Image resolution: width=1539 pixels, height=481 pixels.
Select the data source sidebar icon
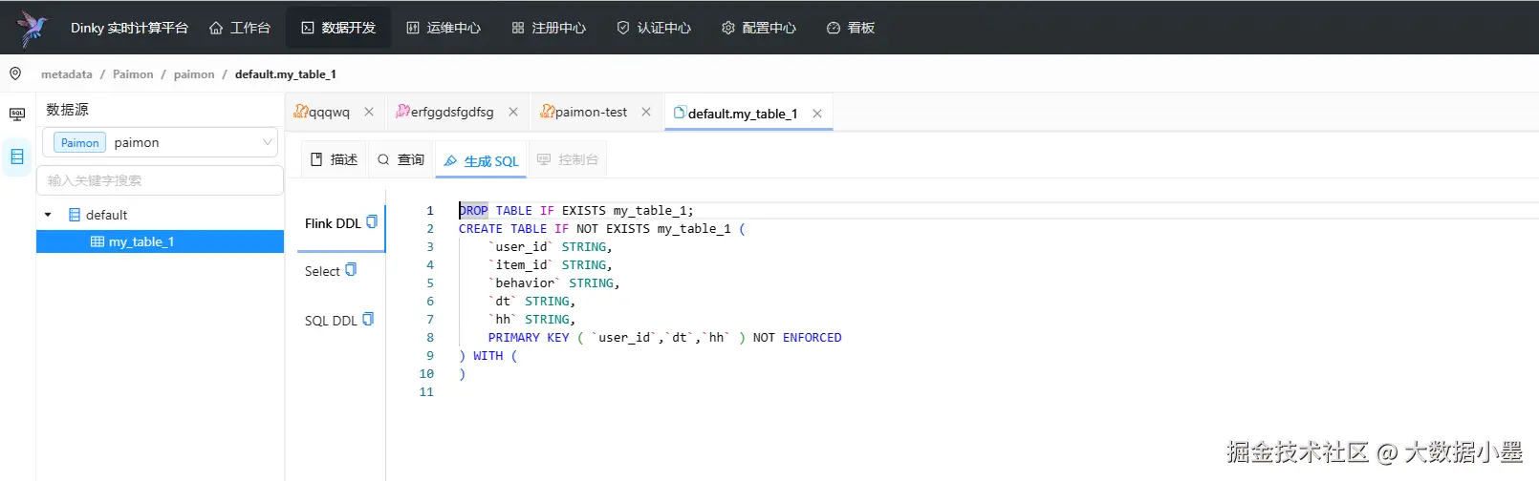(17, 157)
